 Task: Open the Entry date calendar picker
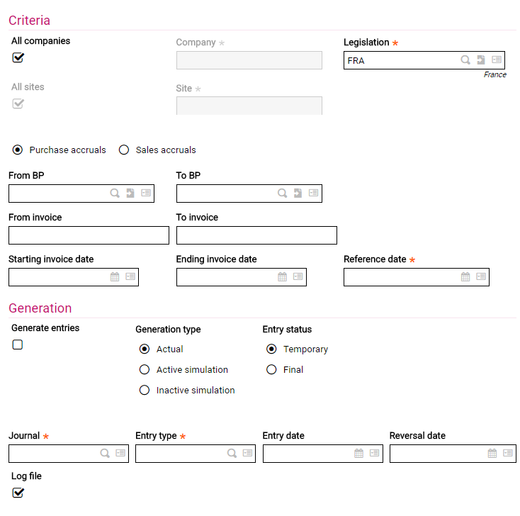pyautogui.click(x=359, y=453)
